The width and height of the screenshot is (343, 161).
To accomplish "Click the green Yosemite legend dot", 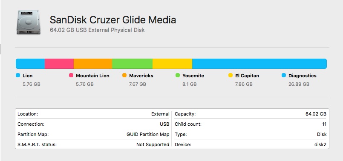I will click(x=178, y=76).
